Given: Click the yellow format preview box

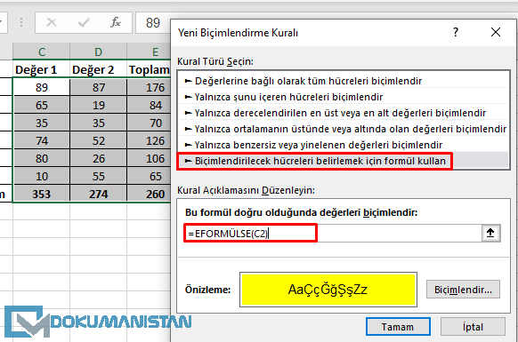Looking at the screenshot, I should point(328,290).
